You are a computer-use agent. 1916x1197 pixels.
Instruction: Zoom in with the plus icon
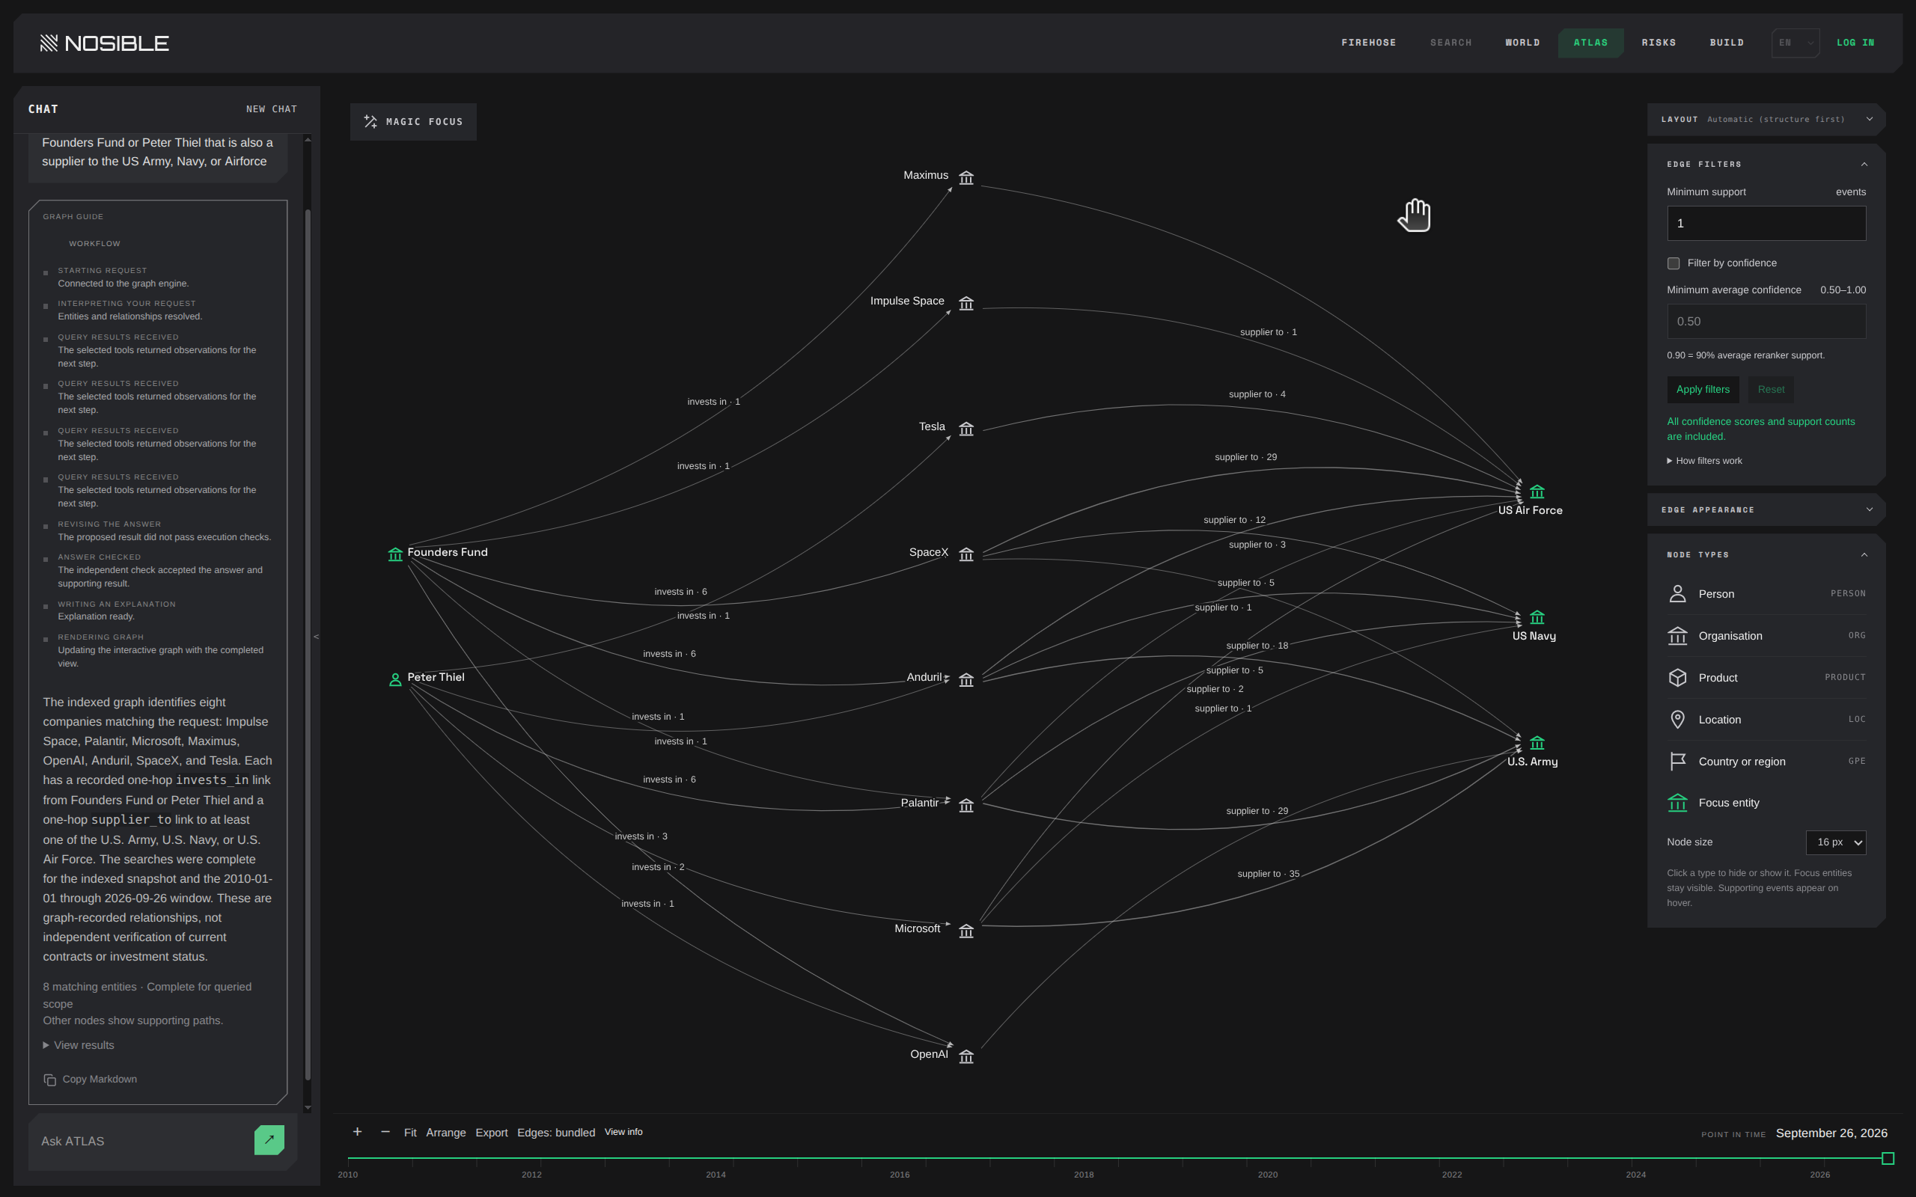pos(357,1132)
